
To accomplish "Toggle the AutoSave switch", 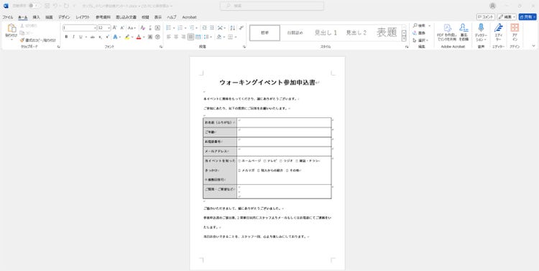I will pyautogui.click(x=34, y=6).
